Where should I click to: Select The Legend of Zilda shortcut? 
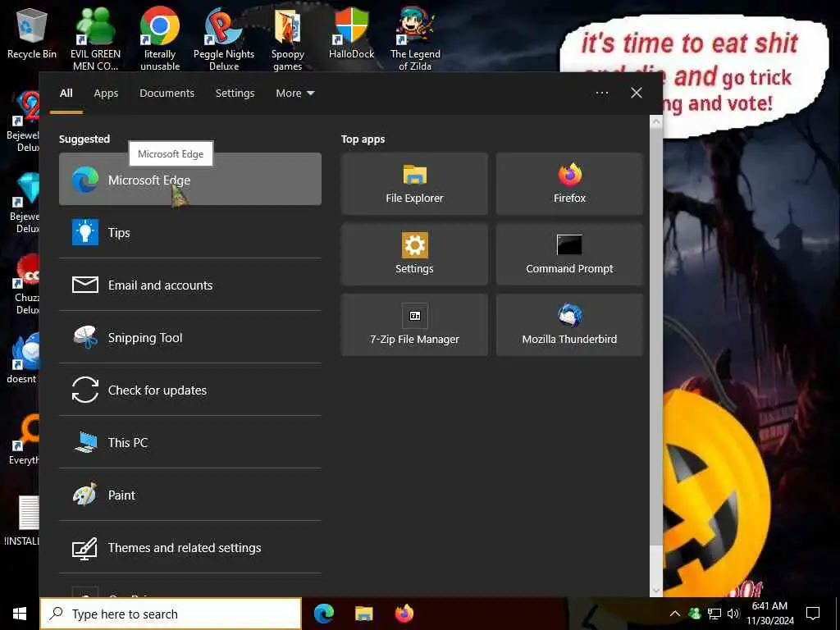pyautogui.click(x=415, y=39)
